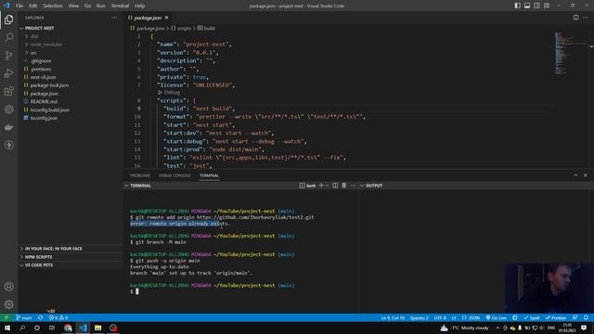Open the View menu
Screen dimensions: 594x334
73,6
